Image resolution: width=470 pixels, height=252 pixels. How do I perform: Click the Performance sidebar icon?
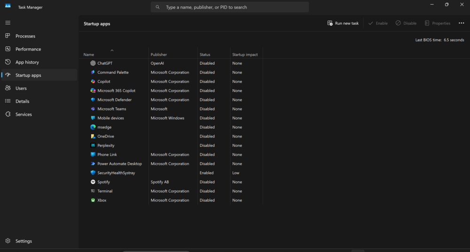tap(8, 49)
